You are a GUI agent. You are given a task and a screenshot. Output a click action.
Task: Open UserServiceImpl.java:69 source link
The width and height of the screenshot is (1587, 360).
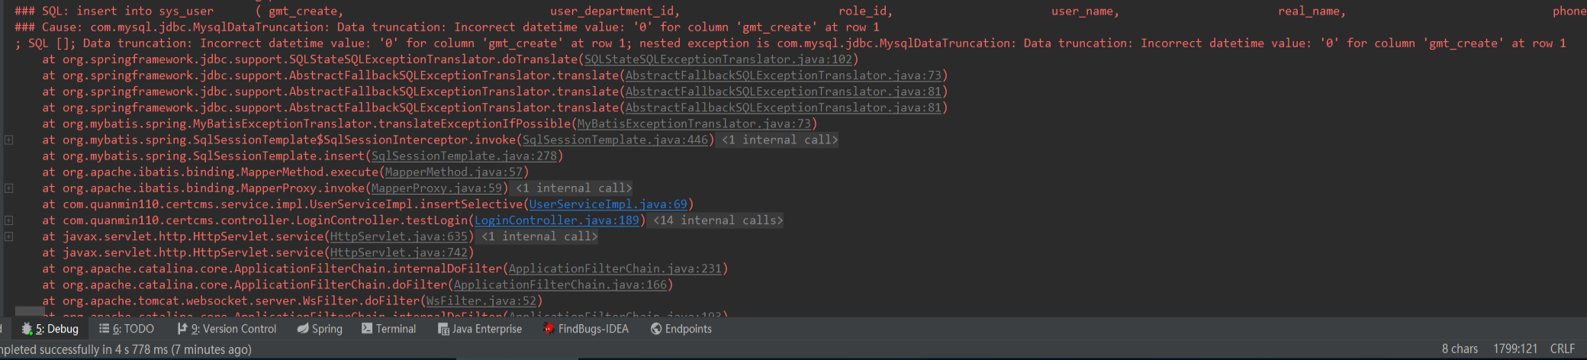click(x=608, y=204)
